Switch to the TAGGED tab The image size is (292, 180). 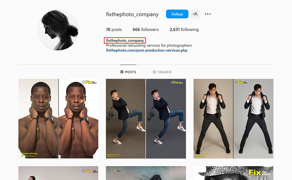162,72
